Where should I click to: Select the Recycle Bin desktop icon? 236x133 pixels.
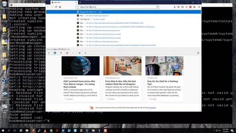click(4, 5)
